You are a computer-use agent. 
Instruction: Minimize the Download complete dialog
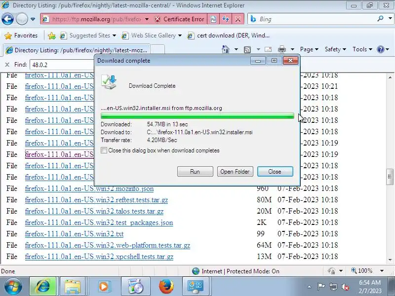pyautogui.click(x=258, y=61)
